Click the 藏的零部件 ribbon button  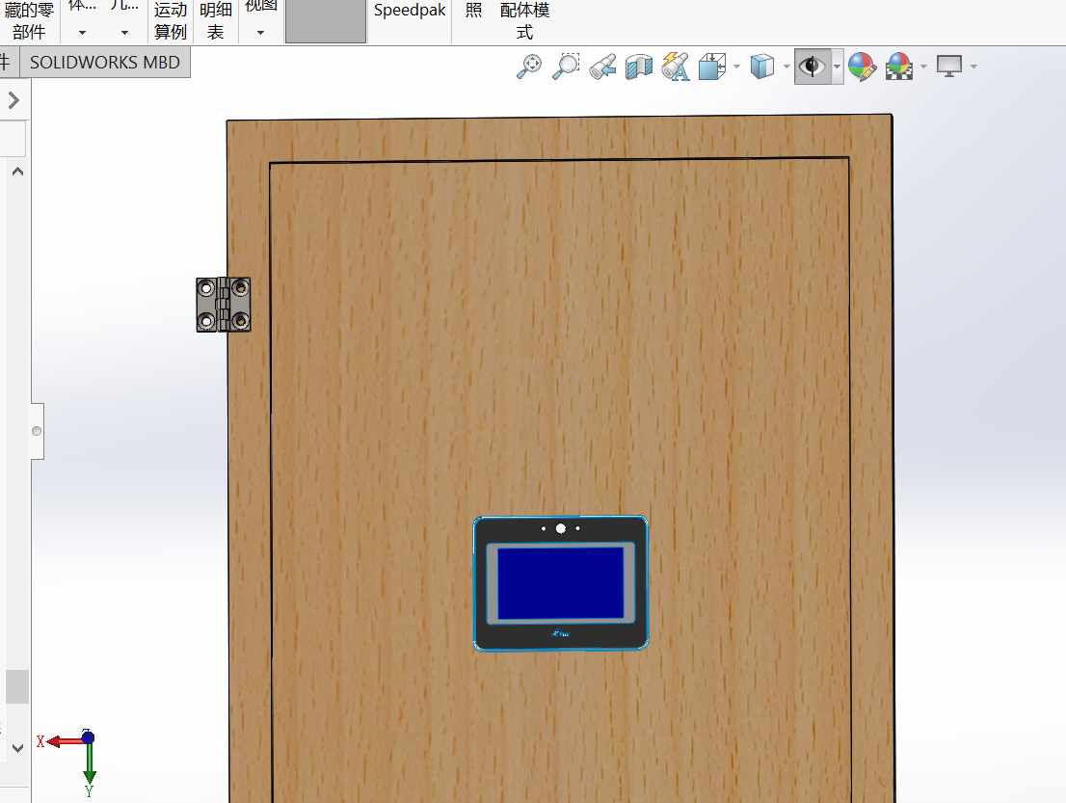pyautogui.click(x=29, y=21)
